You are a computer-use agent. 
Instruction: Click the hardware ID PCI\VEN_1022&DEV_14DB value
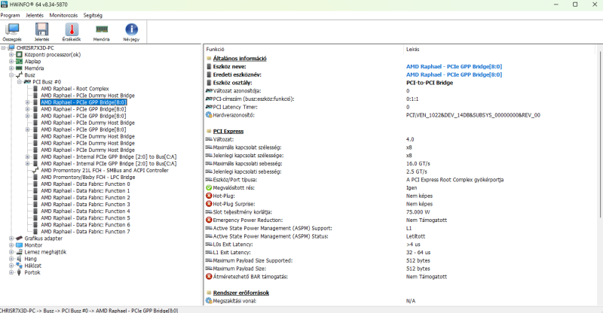(473, 115)
